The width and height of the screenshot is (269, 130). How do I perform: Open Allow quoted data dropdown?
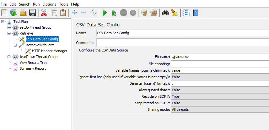[220, 90]
